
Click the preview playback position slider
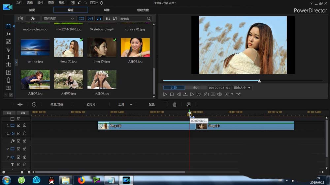coord(259,81)
